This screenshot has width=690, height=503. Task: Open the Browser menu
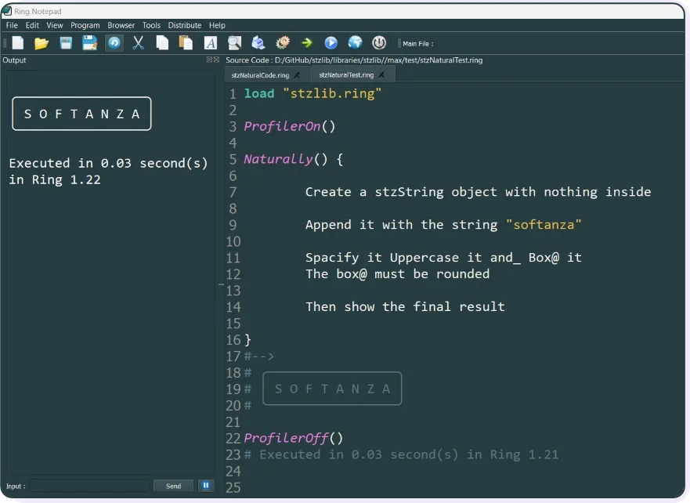pyautogui.click(x=121, y=25)
